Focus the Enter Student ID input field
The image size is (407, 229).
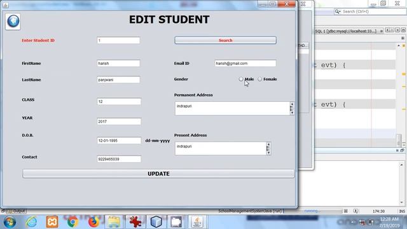point(118,41)
